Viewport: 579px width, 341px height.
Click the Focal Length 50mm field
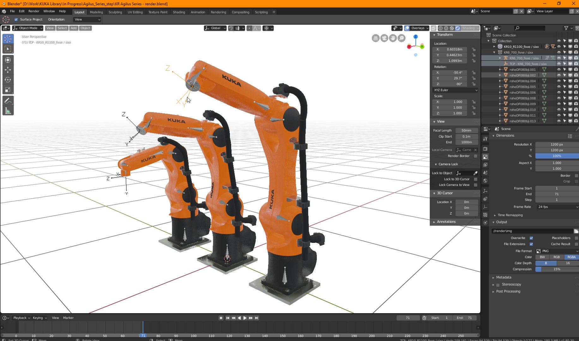pos(467,130)
